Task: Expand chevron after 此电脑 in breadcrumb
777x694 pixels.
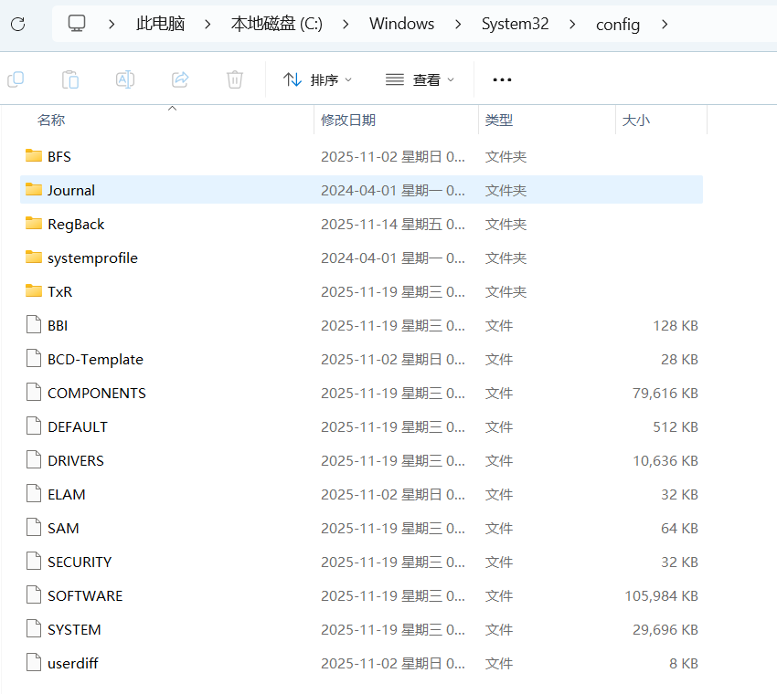Action: pos(208,25)
